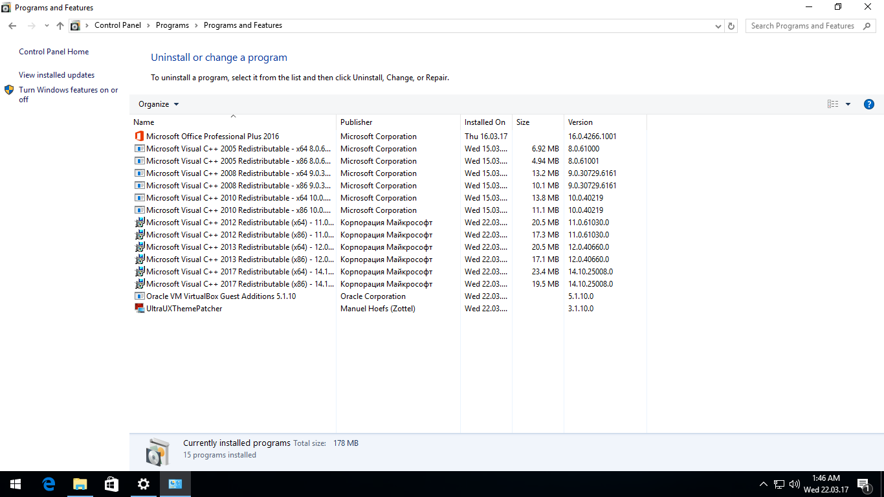This screenshot has height=497, width=884.
Task: Expand chevron after Control Panel breadcrumb
Action: click(148, 26)
